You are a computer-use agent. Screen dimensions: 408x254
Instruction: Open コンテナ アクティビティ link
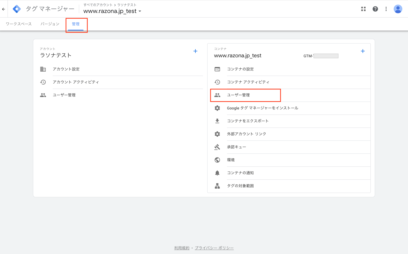(248, 82)
